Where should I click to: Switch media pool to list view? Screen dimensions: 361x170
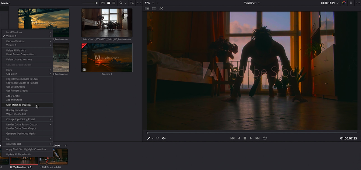114,3
